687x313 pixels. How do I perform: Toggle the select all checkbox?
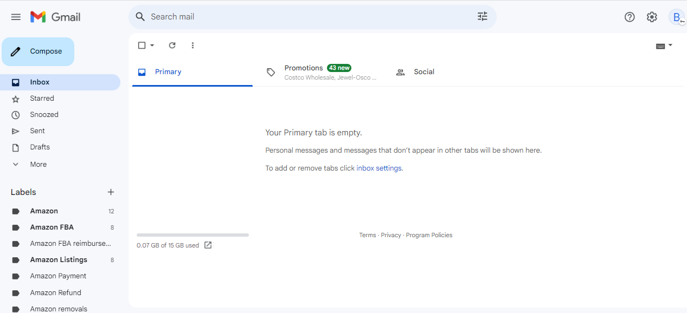(x=142, y=45)
